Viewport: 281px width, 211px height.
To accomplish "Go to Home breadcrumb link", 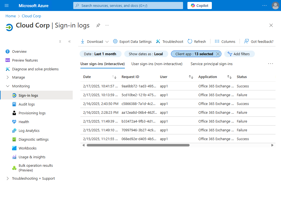I will tap(11, 16).
